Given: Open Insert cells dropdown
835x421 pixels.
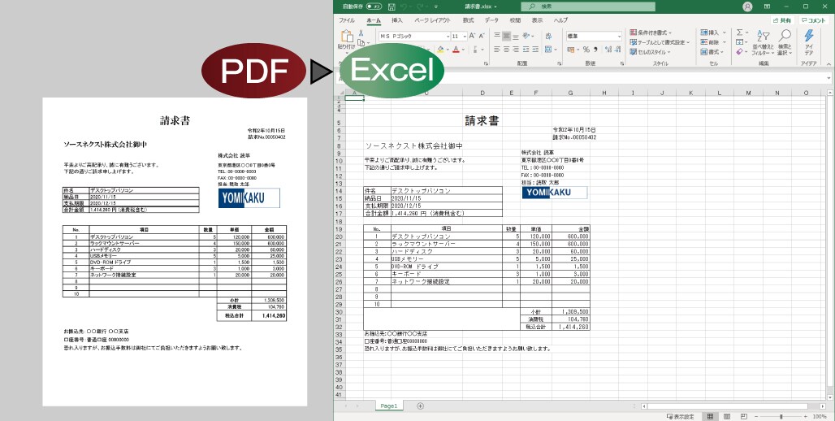Looking at the screenshot, I should coord(712,33).
